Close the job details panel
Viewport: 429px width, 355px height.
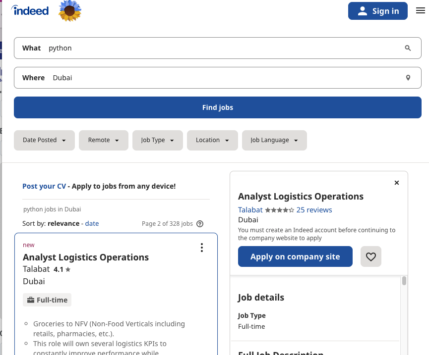(396, 183)
